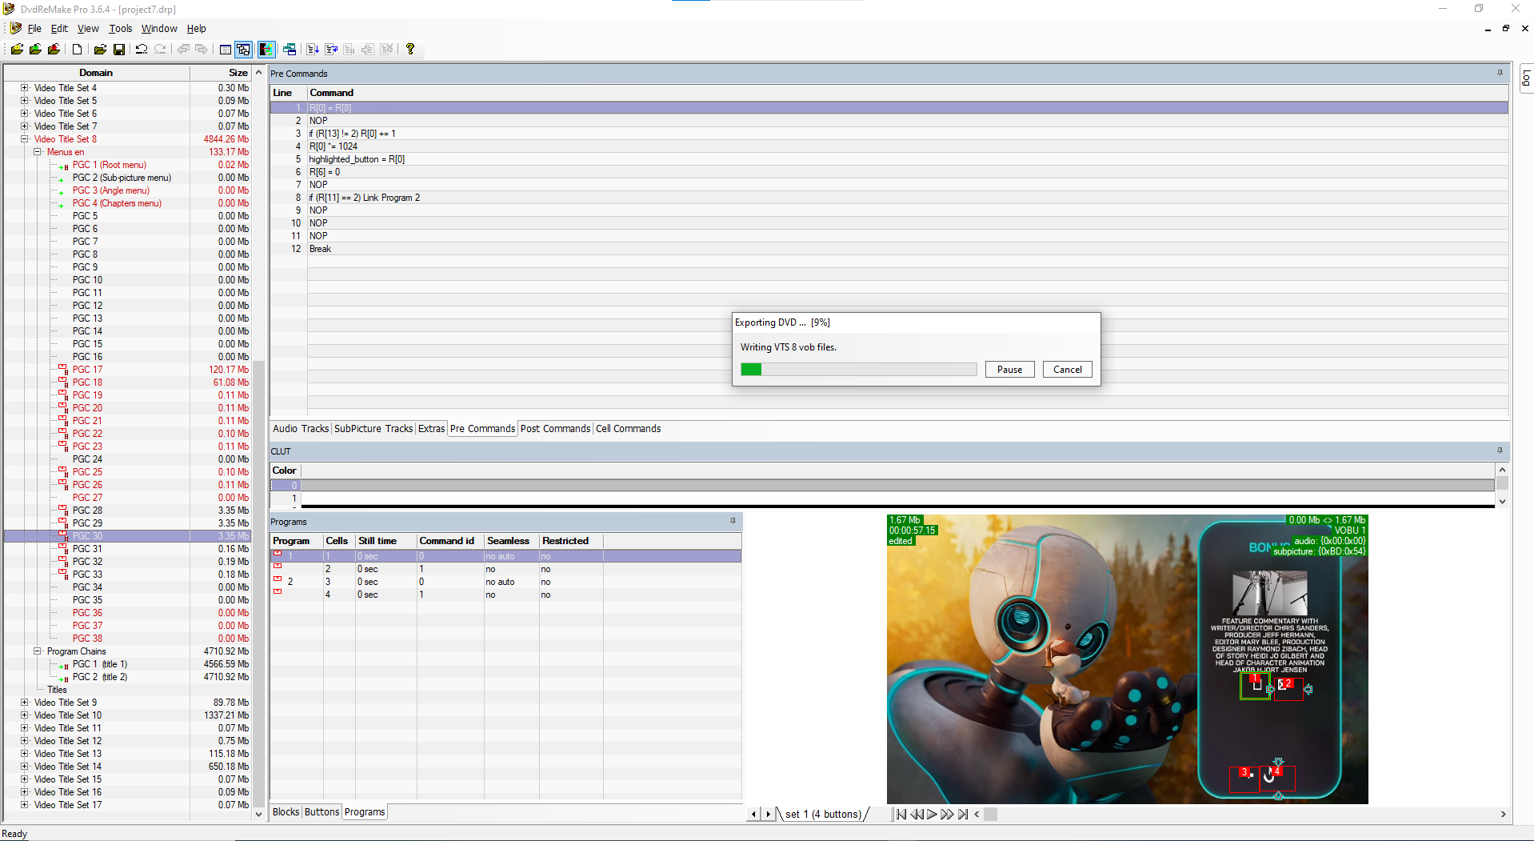The width and height of the screenshot is (1534, 841).
Task: Save the project using the floppy disk icon
Action: click(119, 50)
